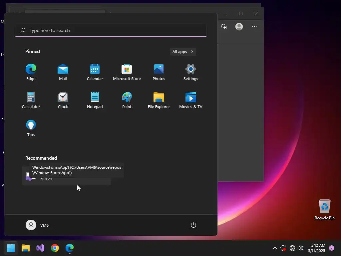The image size is (341, 256).
Task: Click the Edge window's maximize button
Action: [x=241, y=14]
